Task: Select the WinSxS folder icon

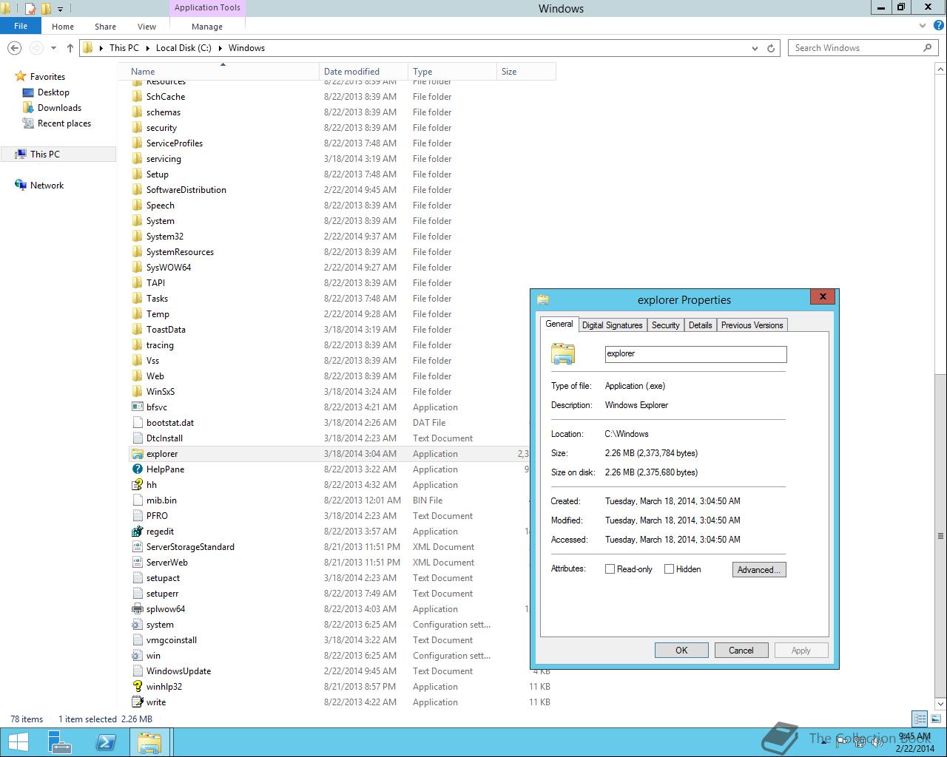Action: point(137,392)
